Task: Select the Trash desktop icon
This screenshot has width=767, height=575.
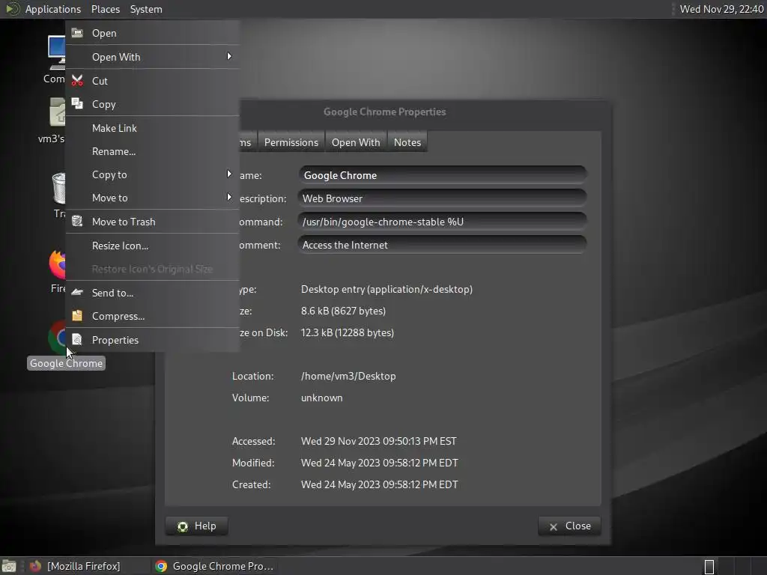Action: [58, 188]
